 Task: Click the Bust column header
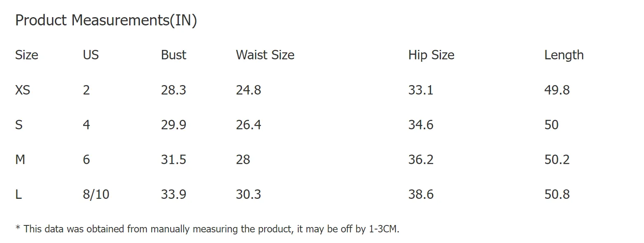[174, 55]
